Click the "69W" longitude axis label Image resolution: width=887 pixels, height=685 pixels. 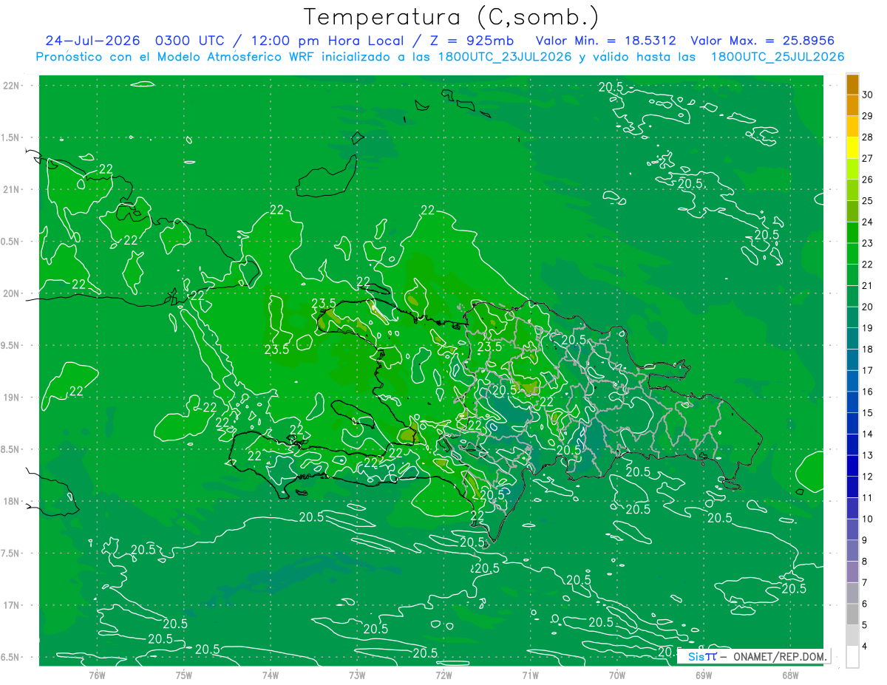pyautogui.click(x=704, y=675)
